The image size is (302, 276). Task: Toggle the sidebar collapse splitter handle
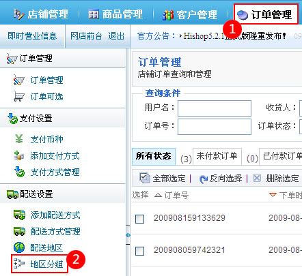[128, 235]
